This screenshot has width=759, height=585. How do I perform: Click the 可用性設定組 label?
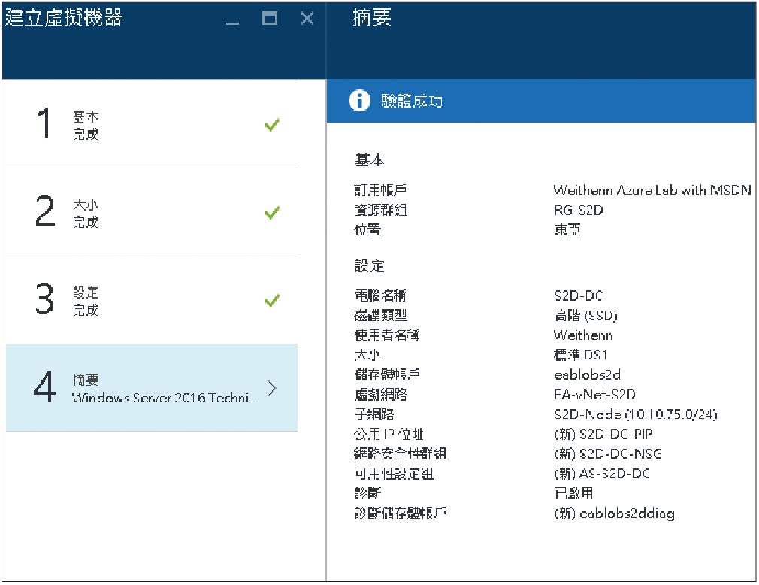[394, 474]
